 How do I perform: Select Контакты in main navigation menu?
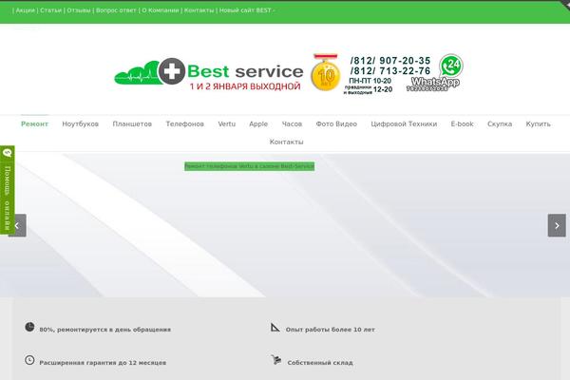287,142
